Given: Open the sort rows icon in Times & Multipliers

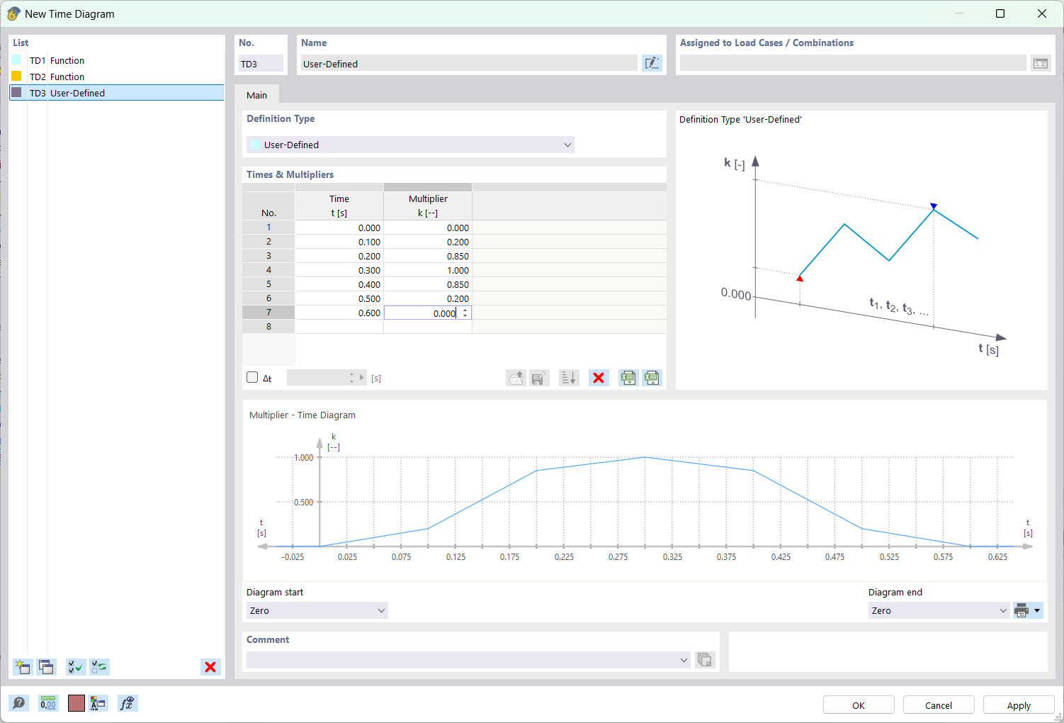Looking at the screenshot, I should pos(568,377).
